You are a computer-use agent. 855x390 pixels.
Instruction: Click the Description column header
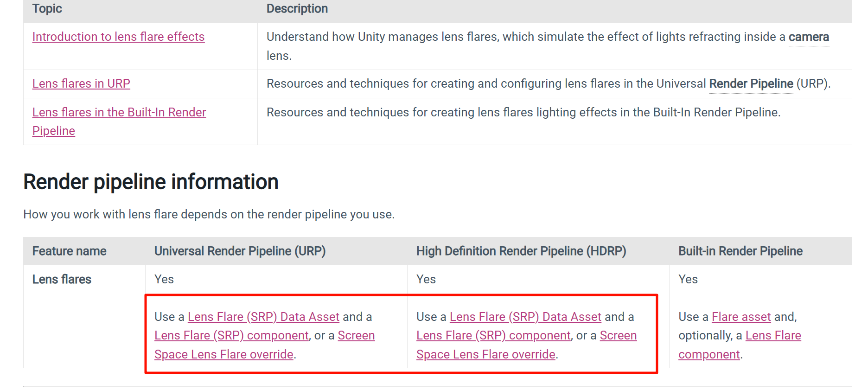click(x=297, y=9)
